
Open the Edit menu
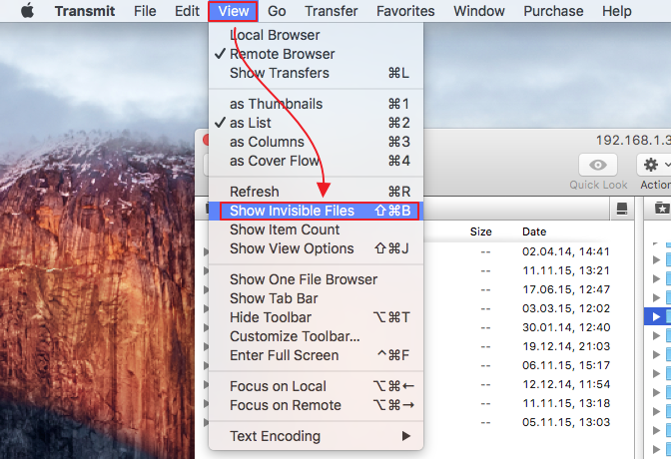187,11
